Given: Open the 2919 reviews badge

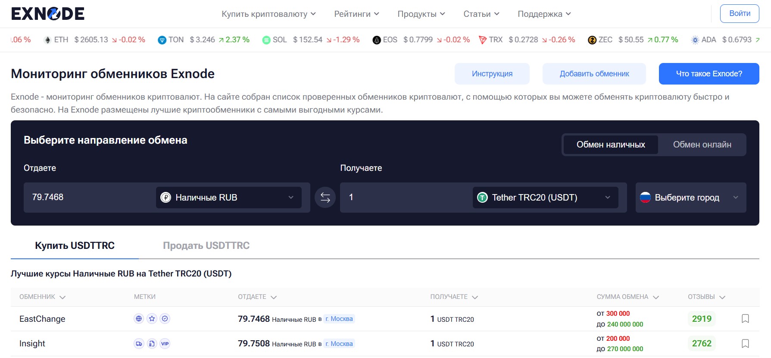Looking at the screenshot, I should pyautogui.click(x=702, y=319).
